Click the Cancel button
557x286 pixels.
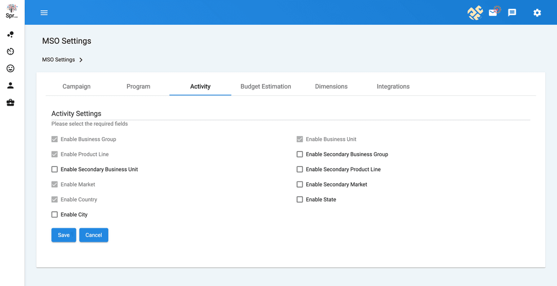[x=94, y=235]
